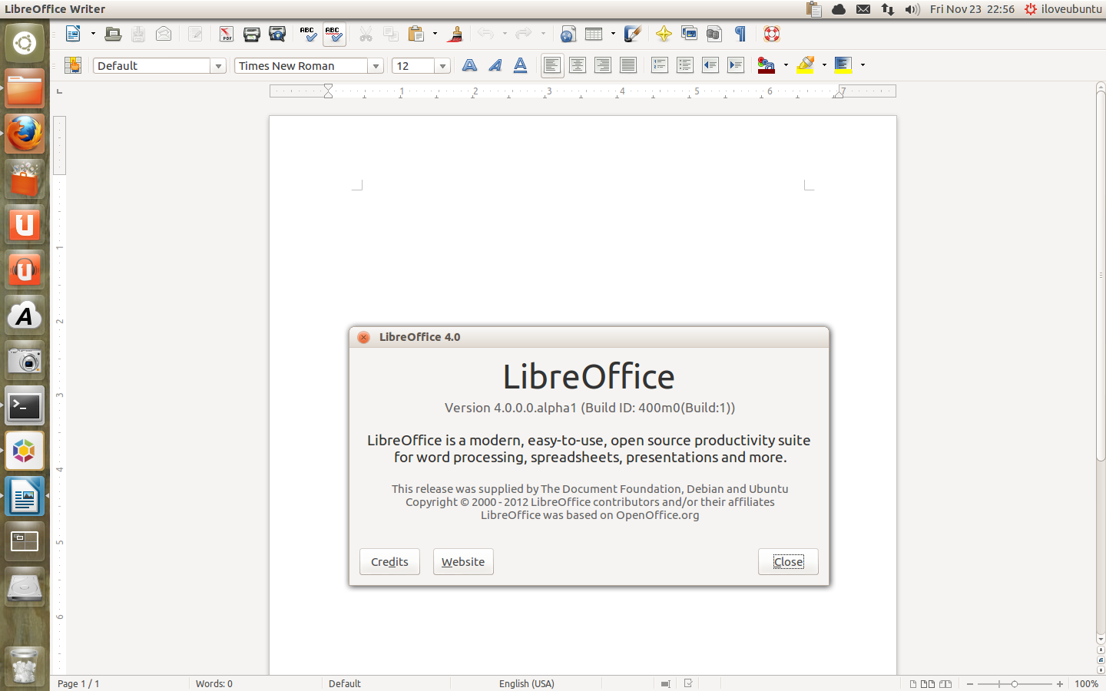Click the font size 12 field
Viewport: 1106px width, 691px height.
[x=413, y=66]
